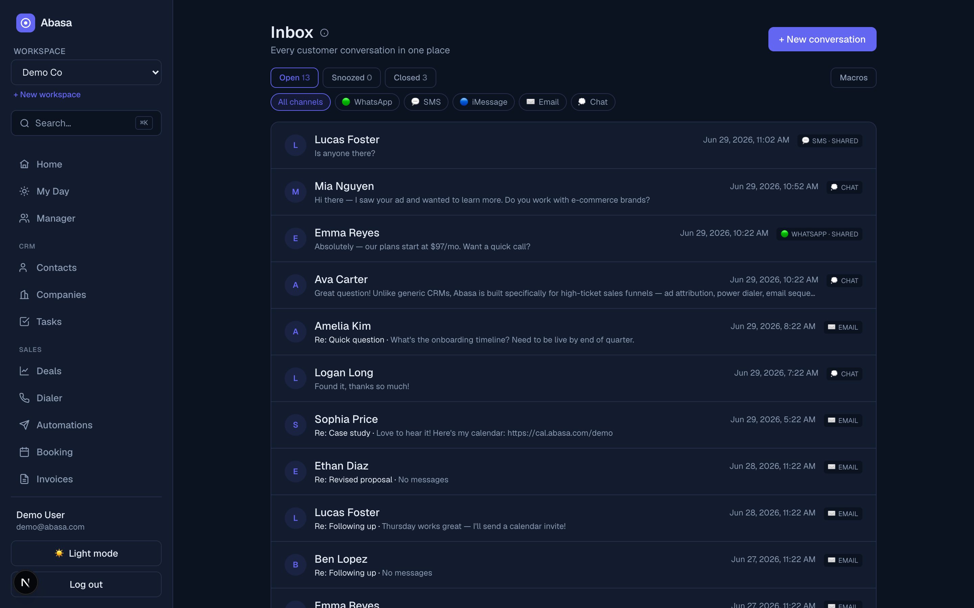Log out of the account
The height and width of the screenshot is (608, 974).
[86, 584]
